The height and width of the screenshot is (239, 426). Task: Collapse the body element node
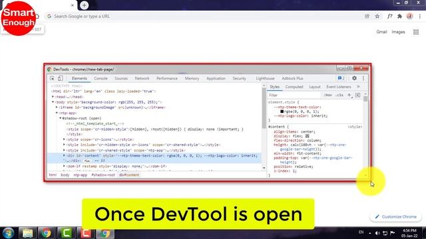coord(53,102)
